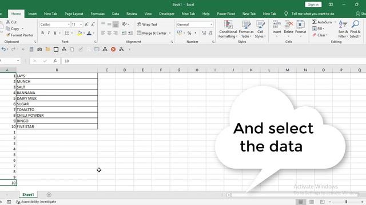Center text horizontally
This screenshot has height=205, width=366.
(x=109, y=33)
